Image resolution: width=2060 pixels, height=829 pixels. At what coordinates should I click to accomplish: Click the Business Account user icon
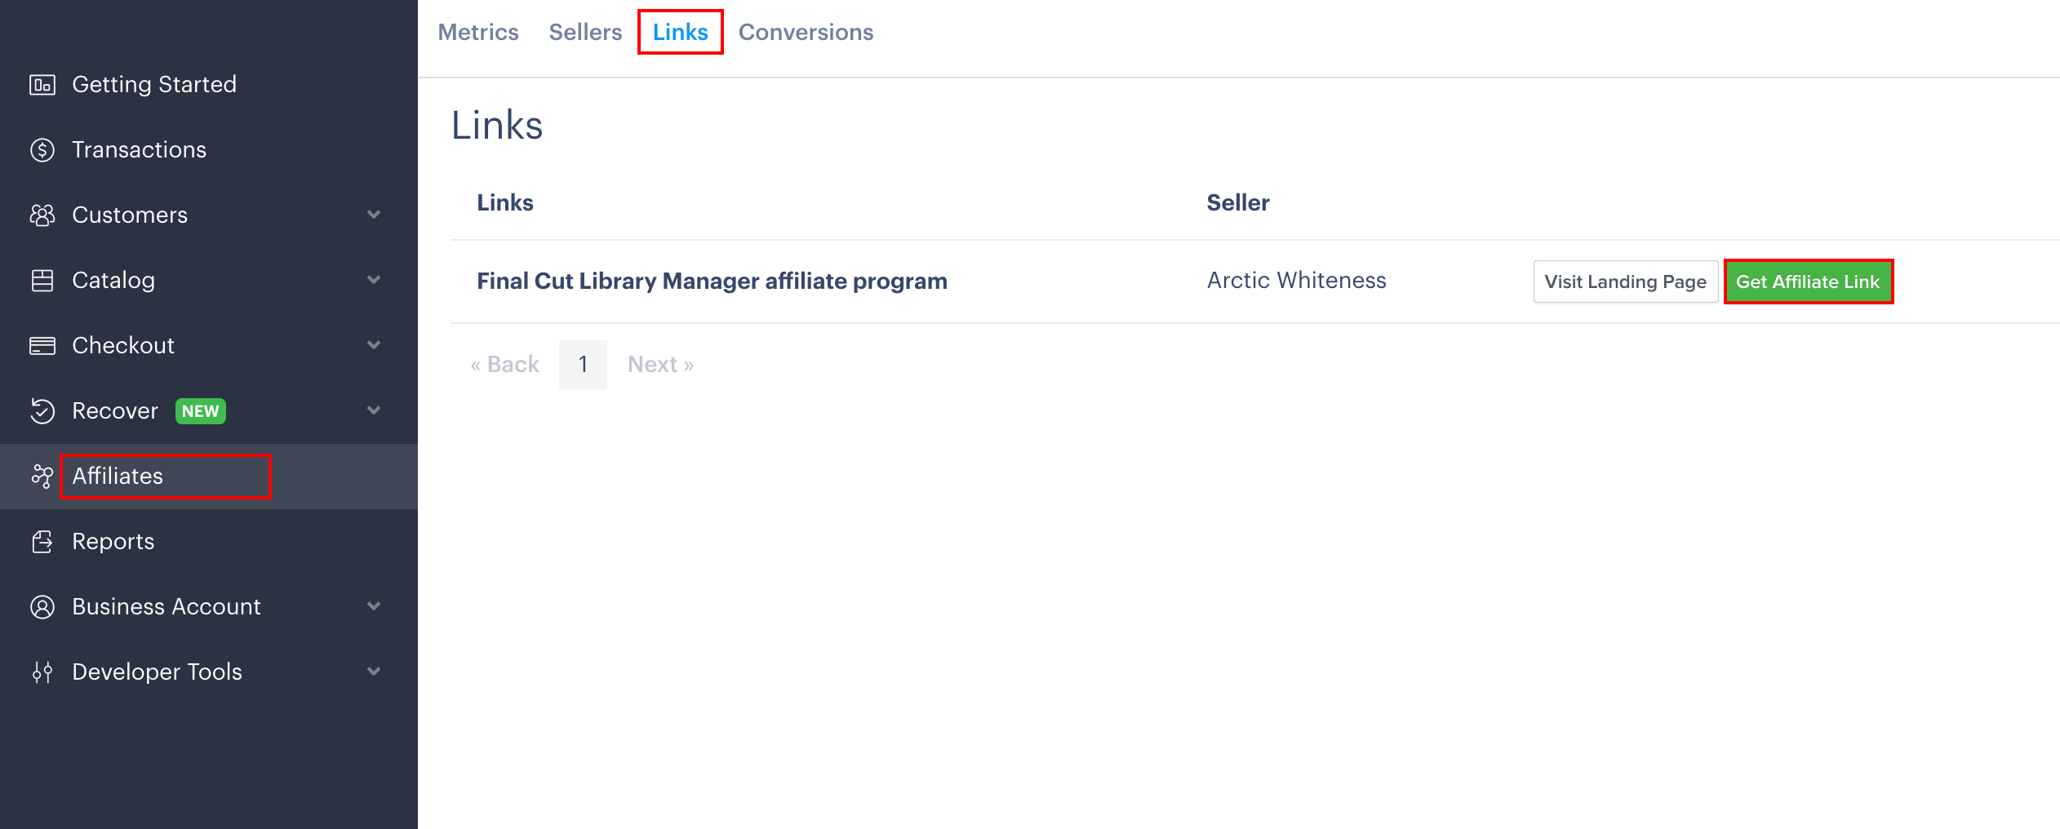click(x=42, y=607)
